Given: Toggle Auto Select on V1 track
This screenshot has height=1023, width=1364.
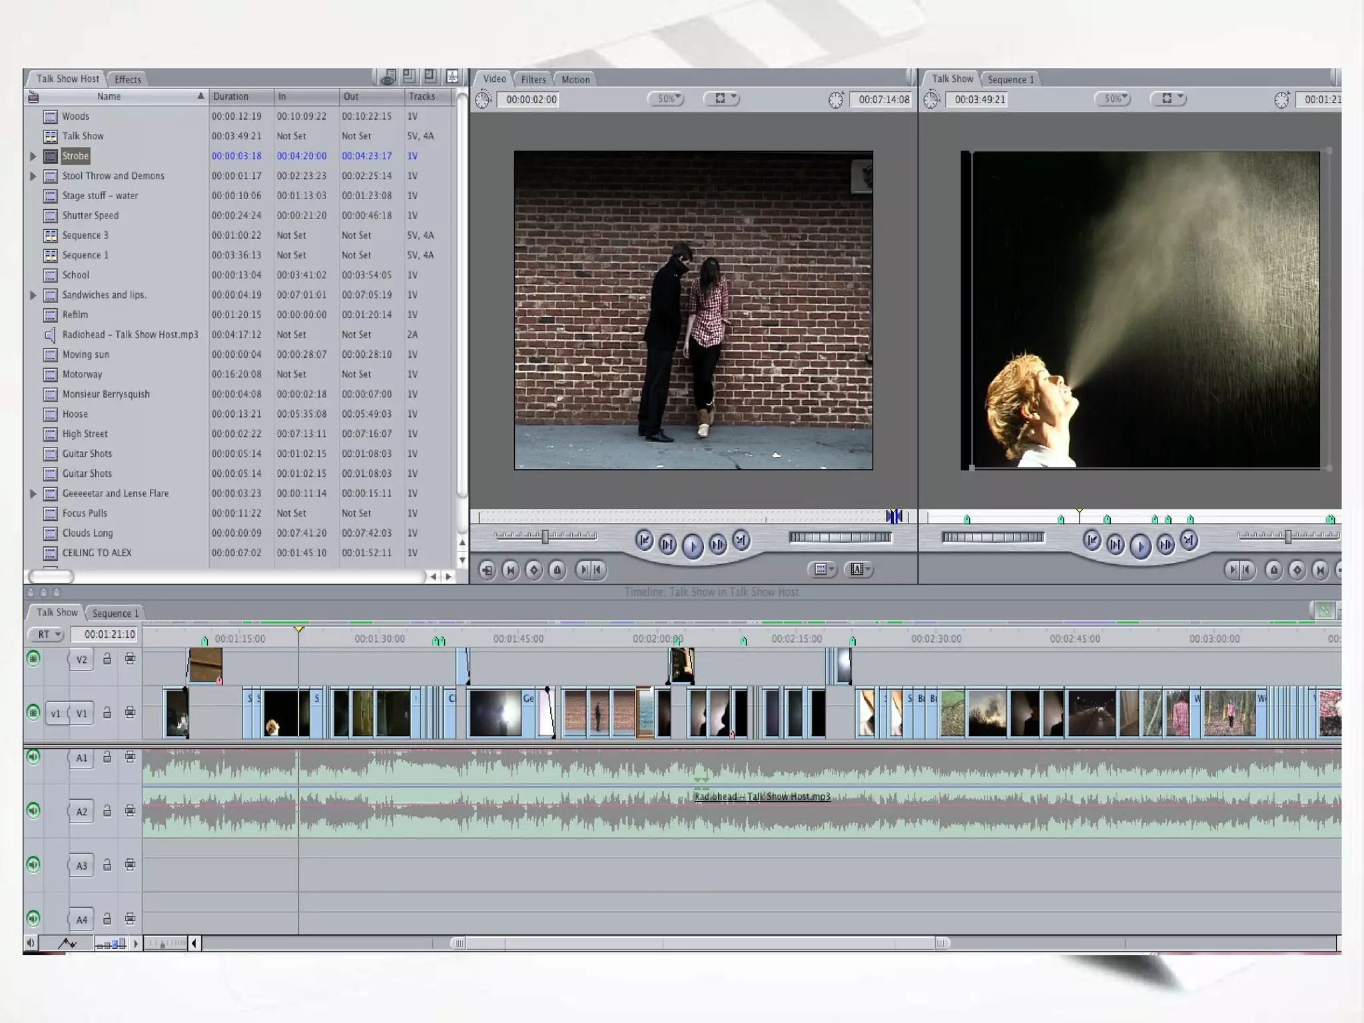Looking at the screenshot, I should click(130, 713).
